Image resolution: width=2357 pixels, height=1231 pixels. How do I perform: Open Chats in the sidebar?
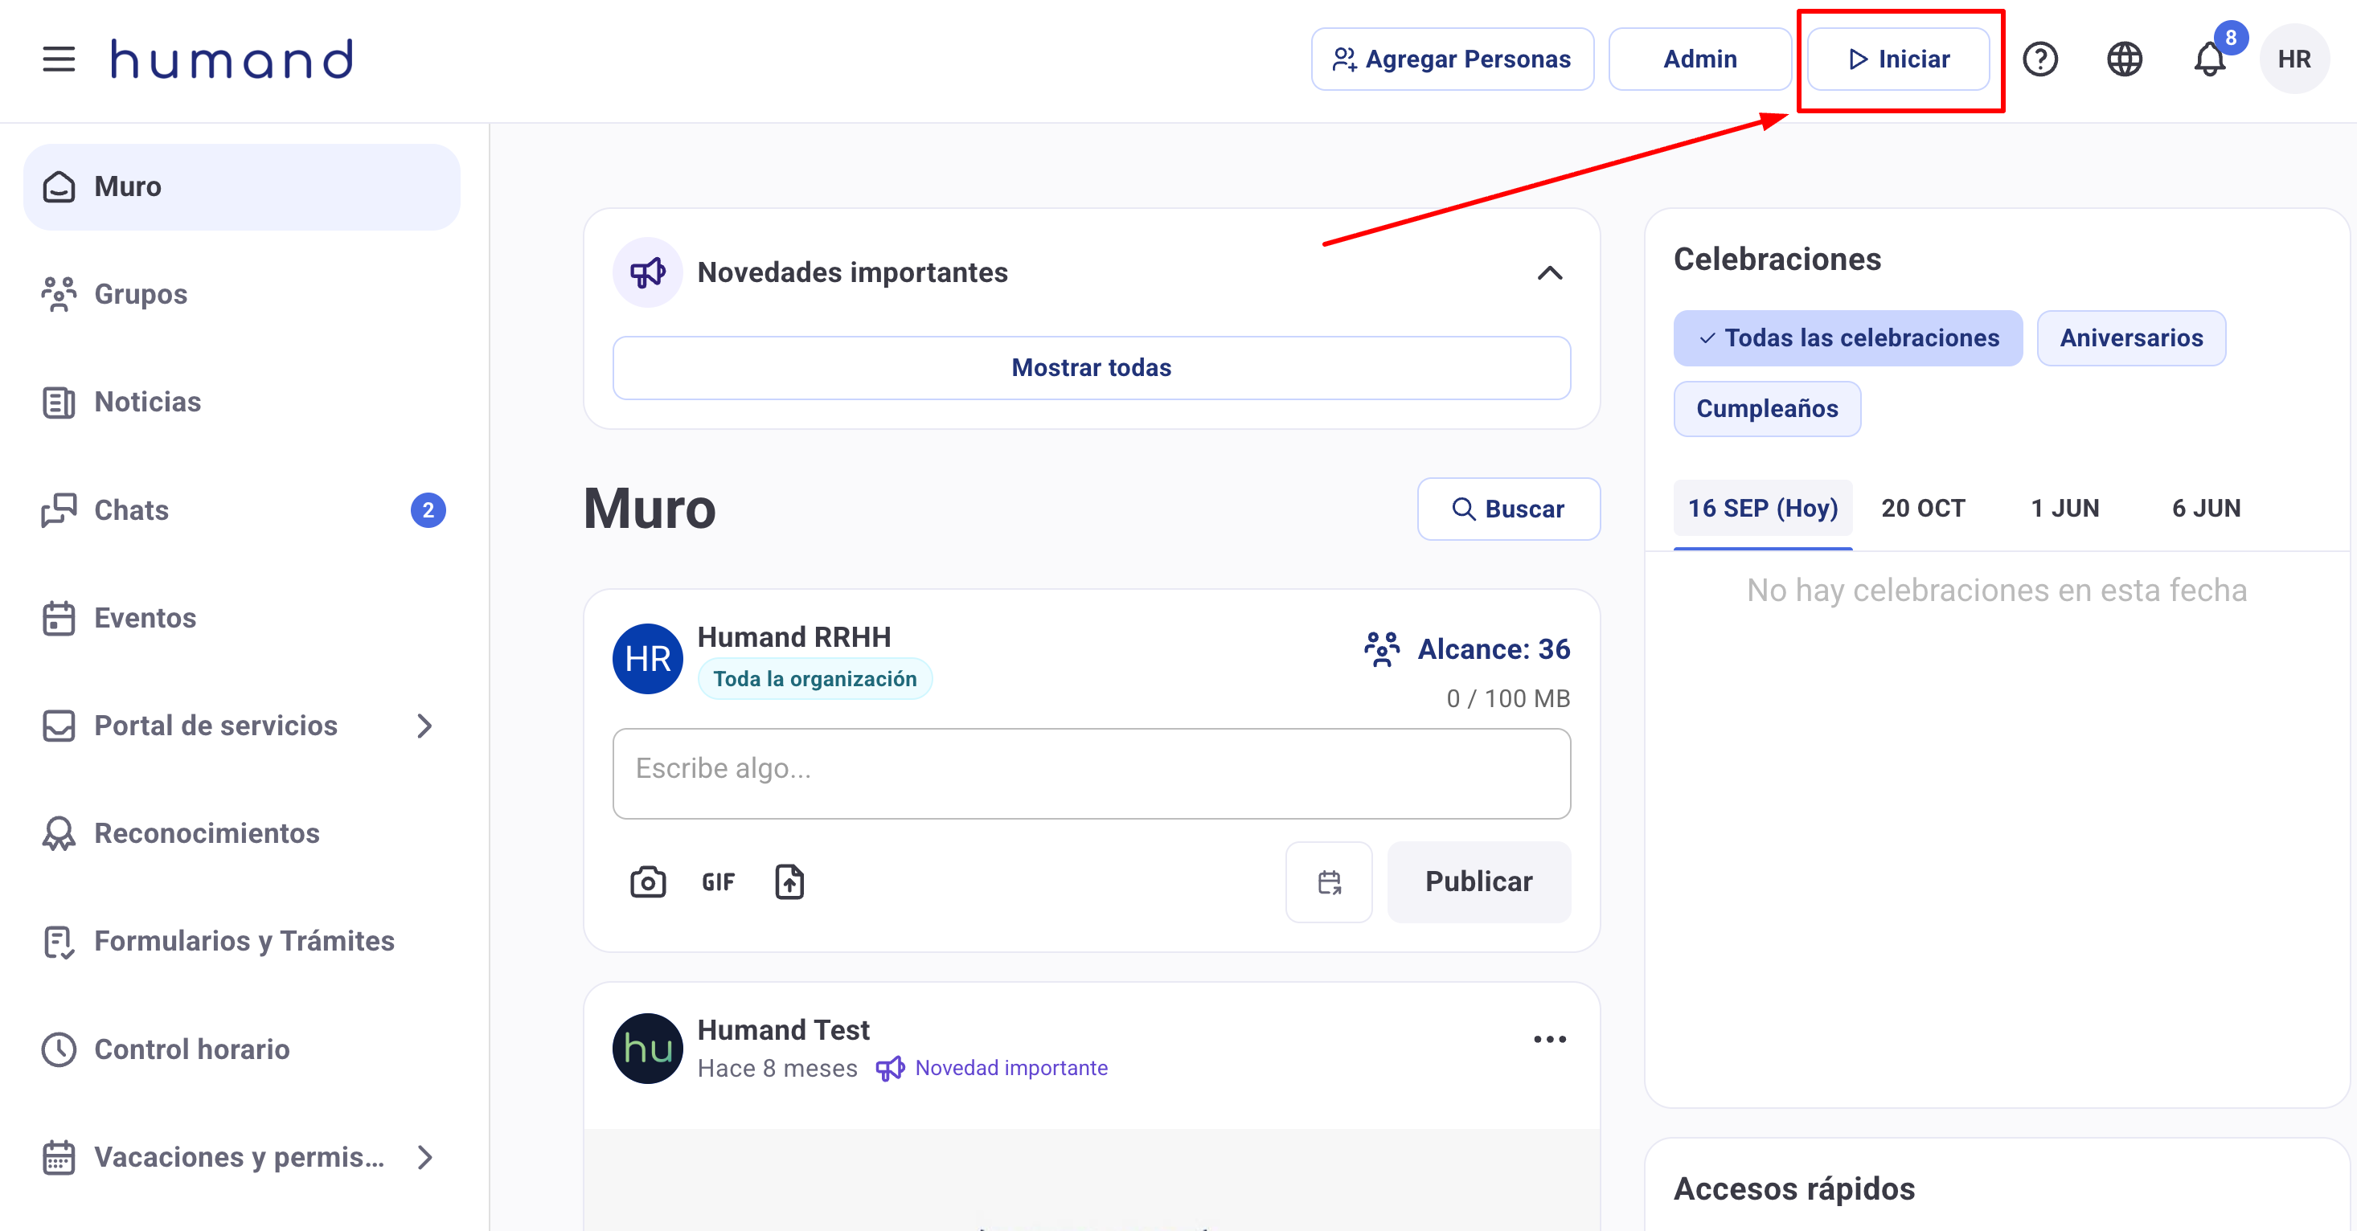[x=241, y=510]
